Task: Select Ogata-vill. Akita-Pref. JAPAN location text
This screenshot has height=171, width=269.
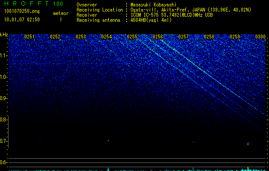Action: (191, 10)
